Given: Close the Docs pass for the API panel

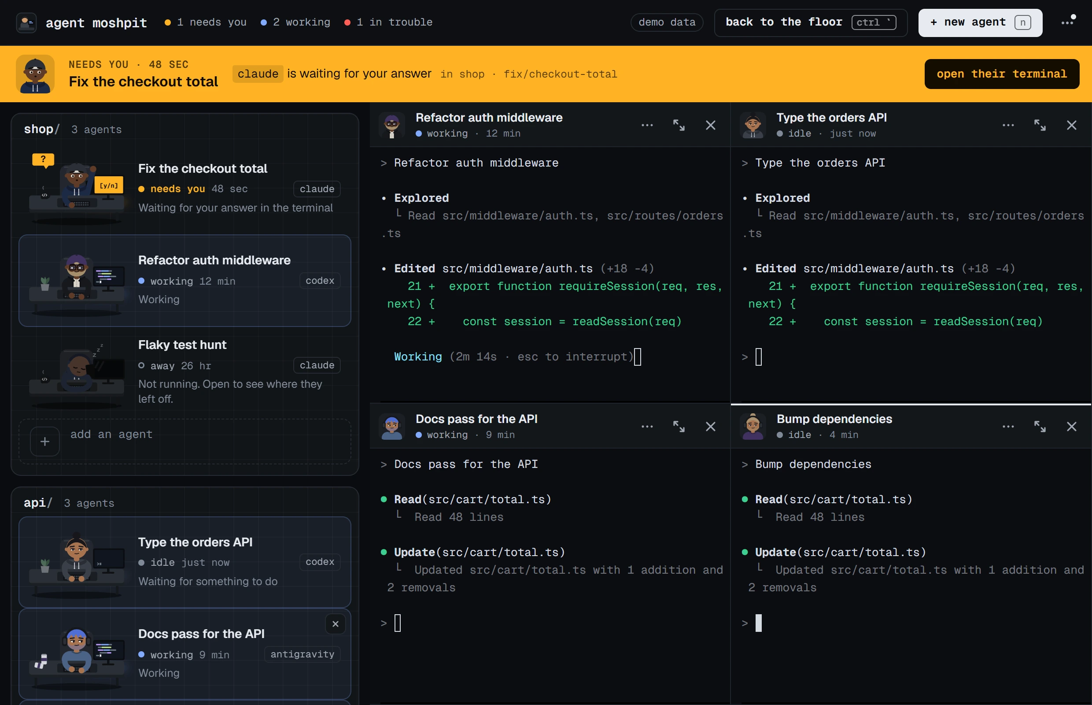Looking at the screenshot, I should 711,426.
